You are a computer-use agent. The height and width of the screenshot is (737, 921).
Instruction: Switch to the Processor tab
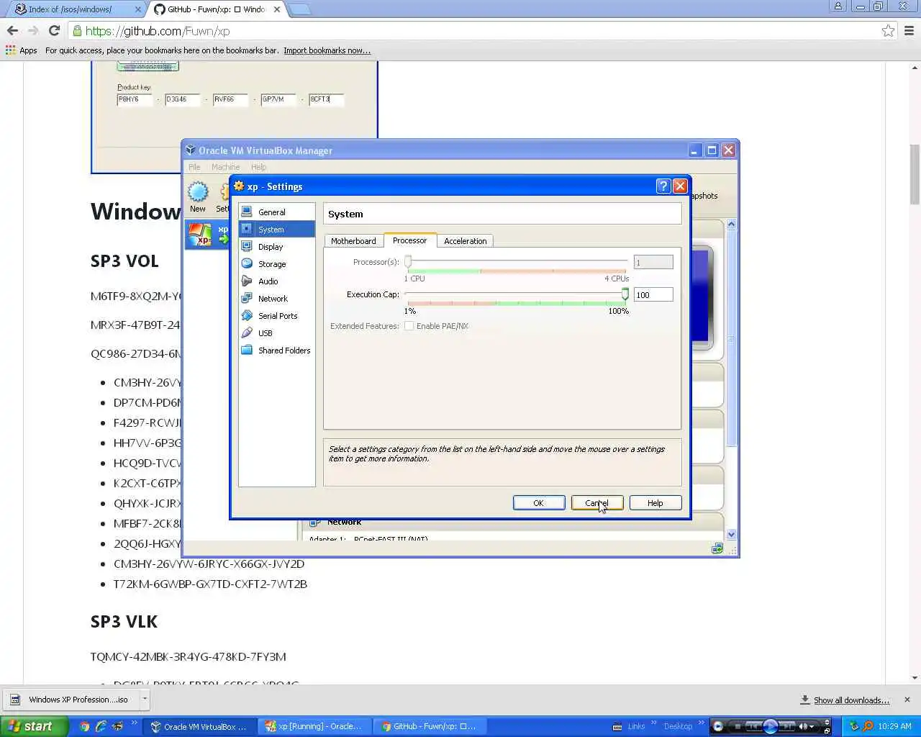(410, 240)
